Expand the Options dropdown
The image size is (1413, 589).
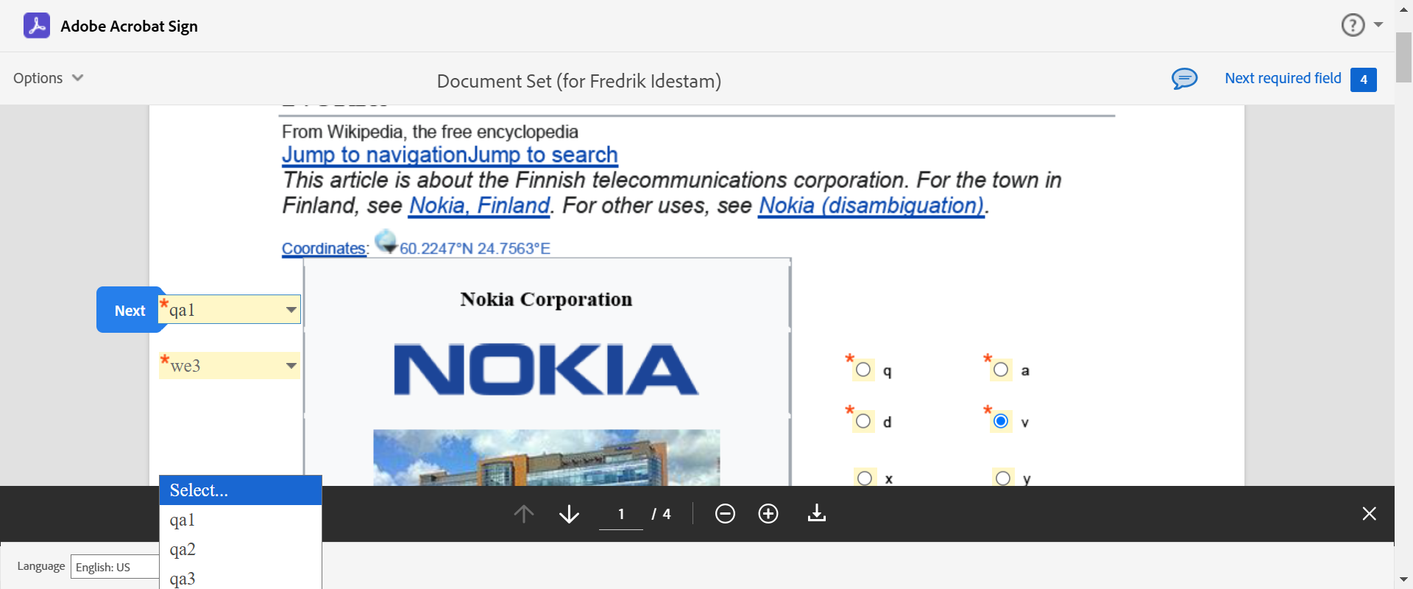click(x=48, y=78)
